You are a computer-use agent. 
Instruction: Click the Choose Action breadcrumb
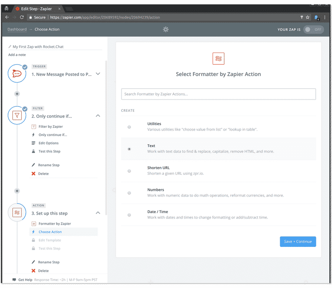click(47, 30)
